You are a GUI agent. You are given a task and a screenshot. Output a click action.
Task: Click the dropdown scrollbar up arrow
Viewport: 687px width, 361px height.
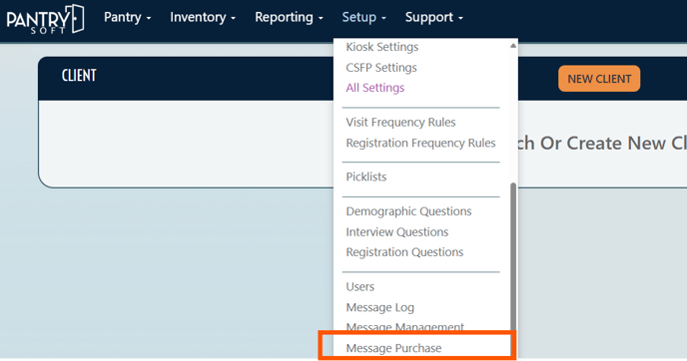(x=513, y=46)
